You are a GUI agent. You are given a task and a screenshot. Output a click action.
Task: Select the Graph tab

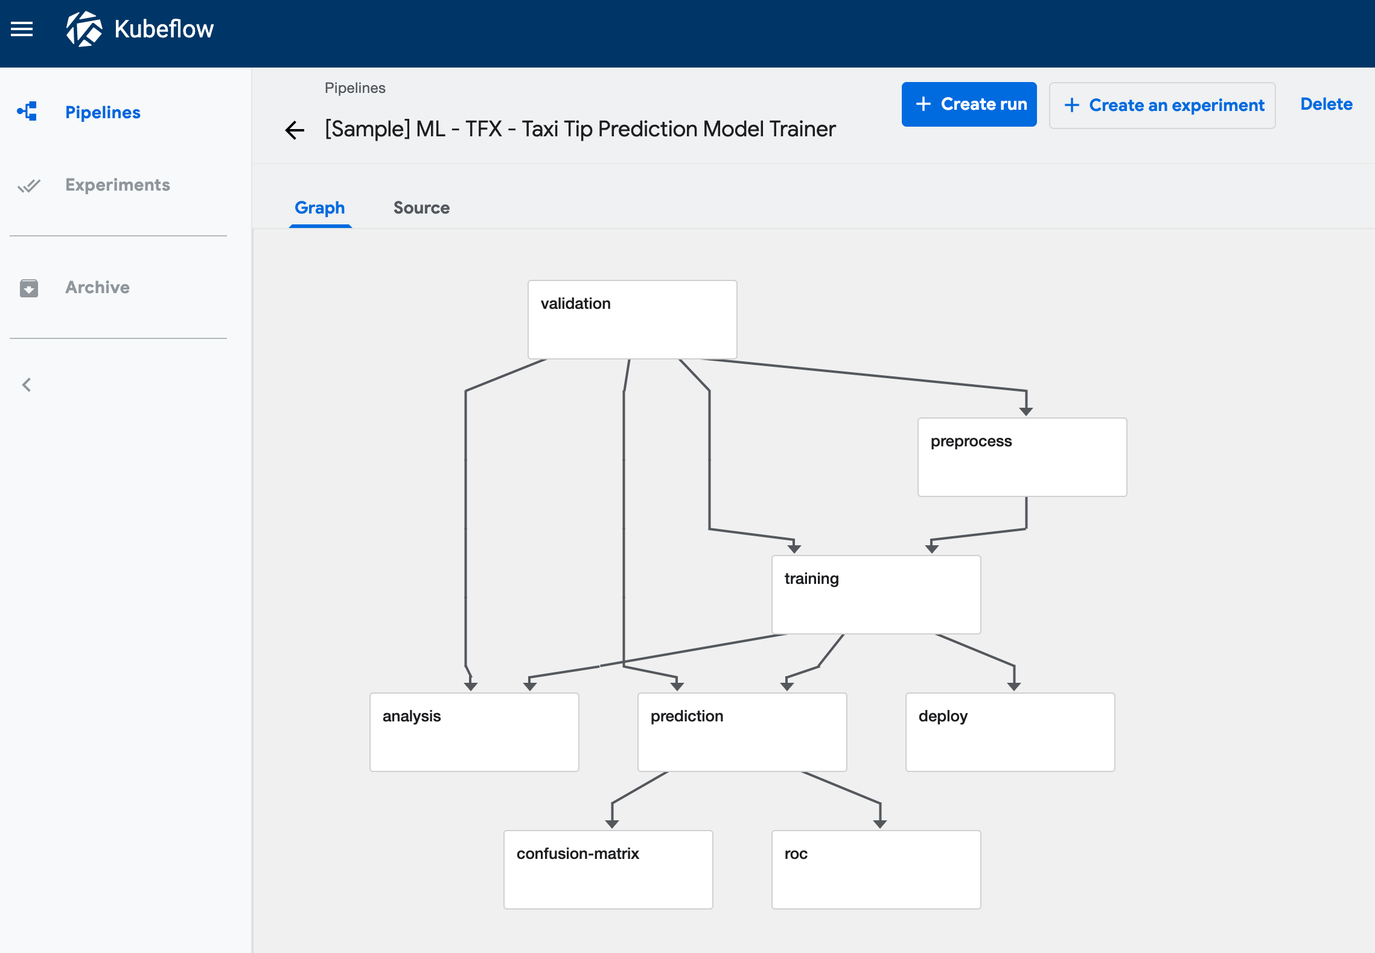pos(320,207)
